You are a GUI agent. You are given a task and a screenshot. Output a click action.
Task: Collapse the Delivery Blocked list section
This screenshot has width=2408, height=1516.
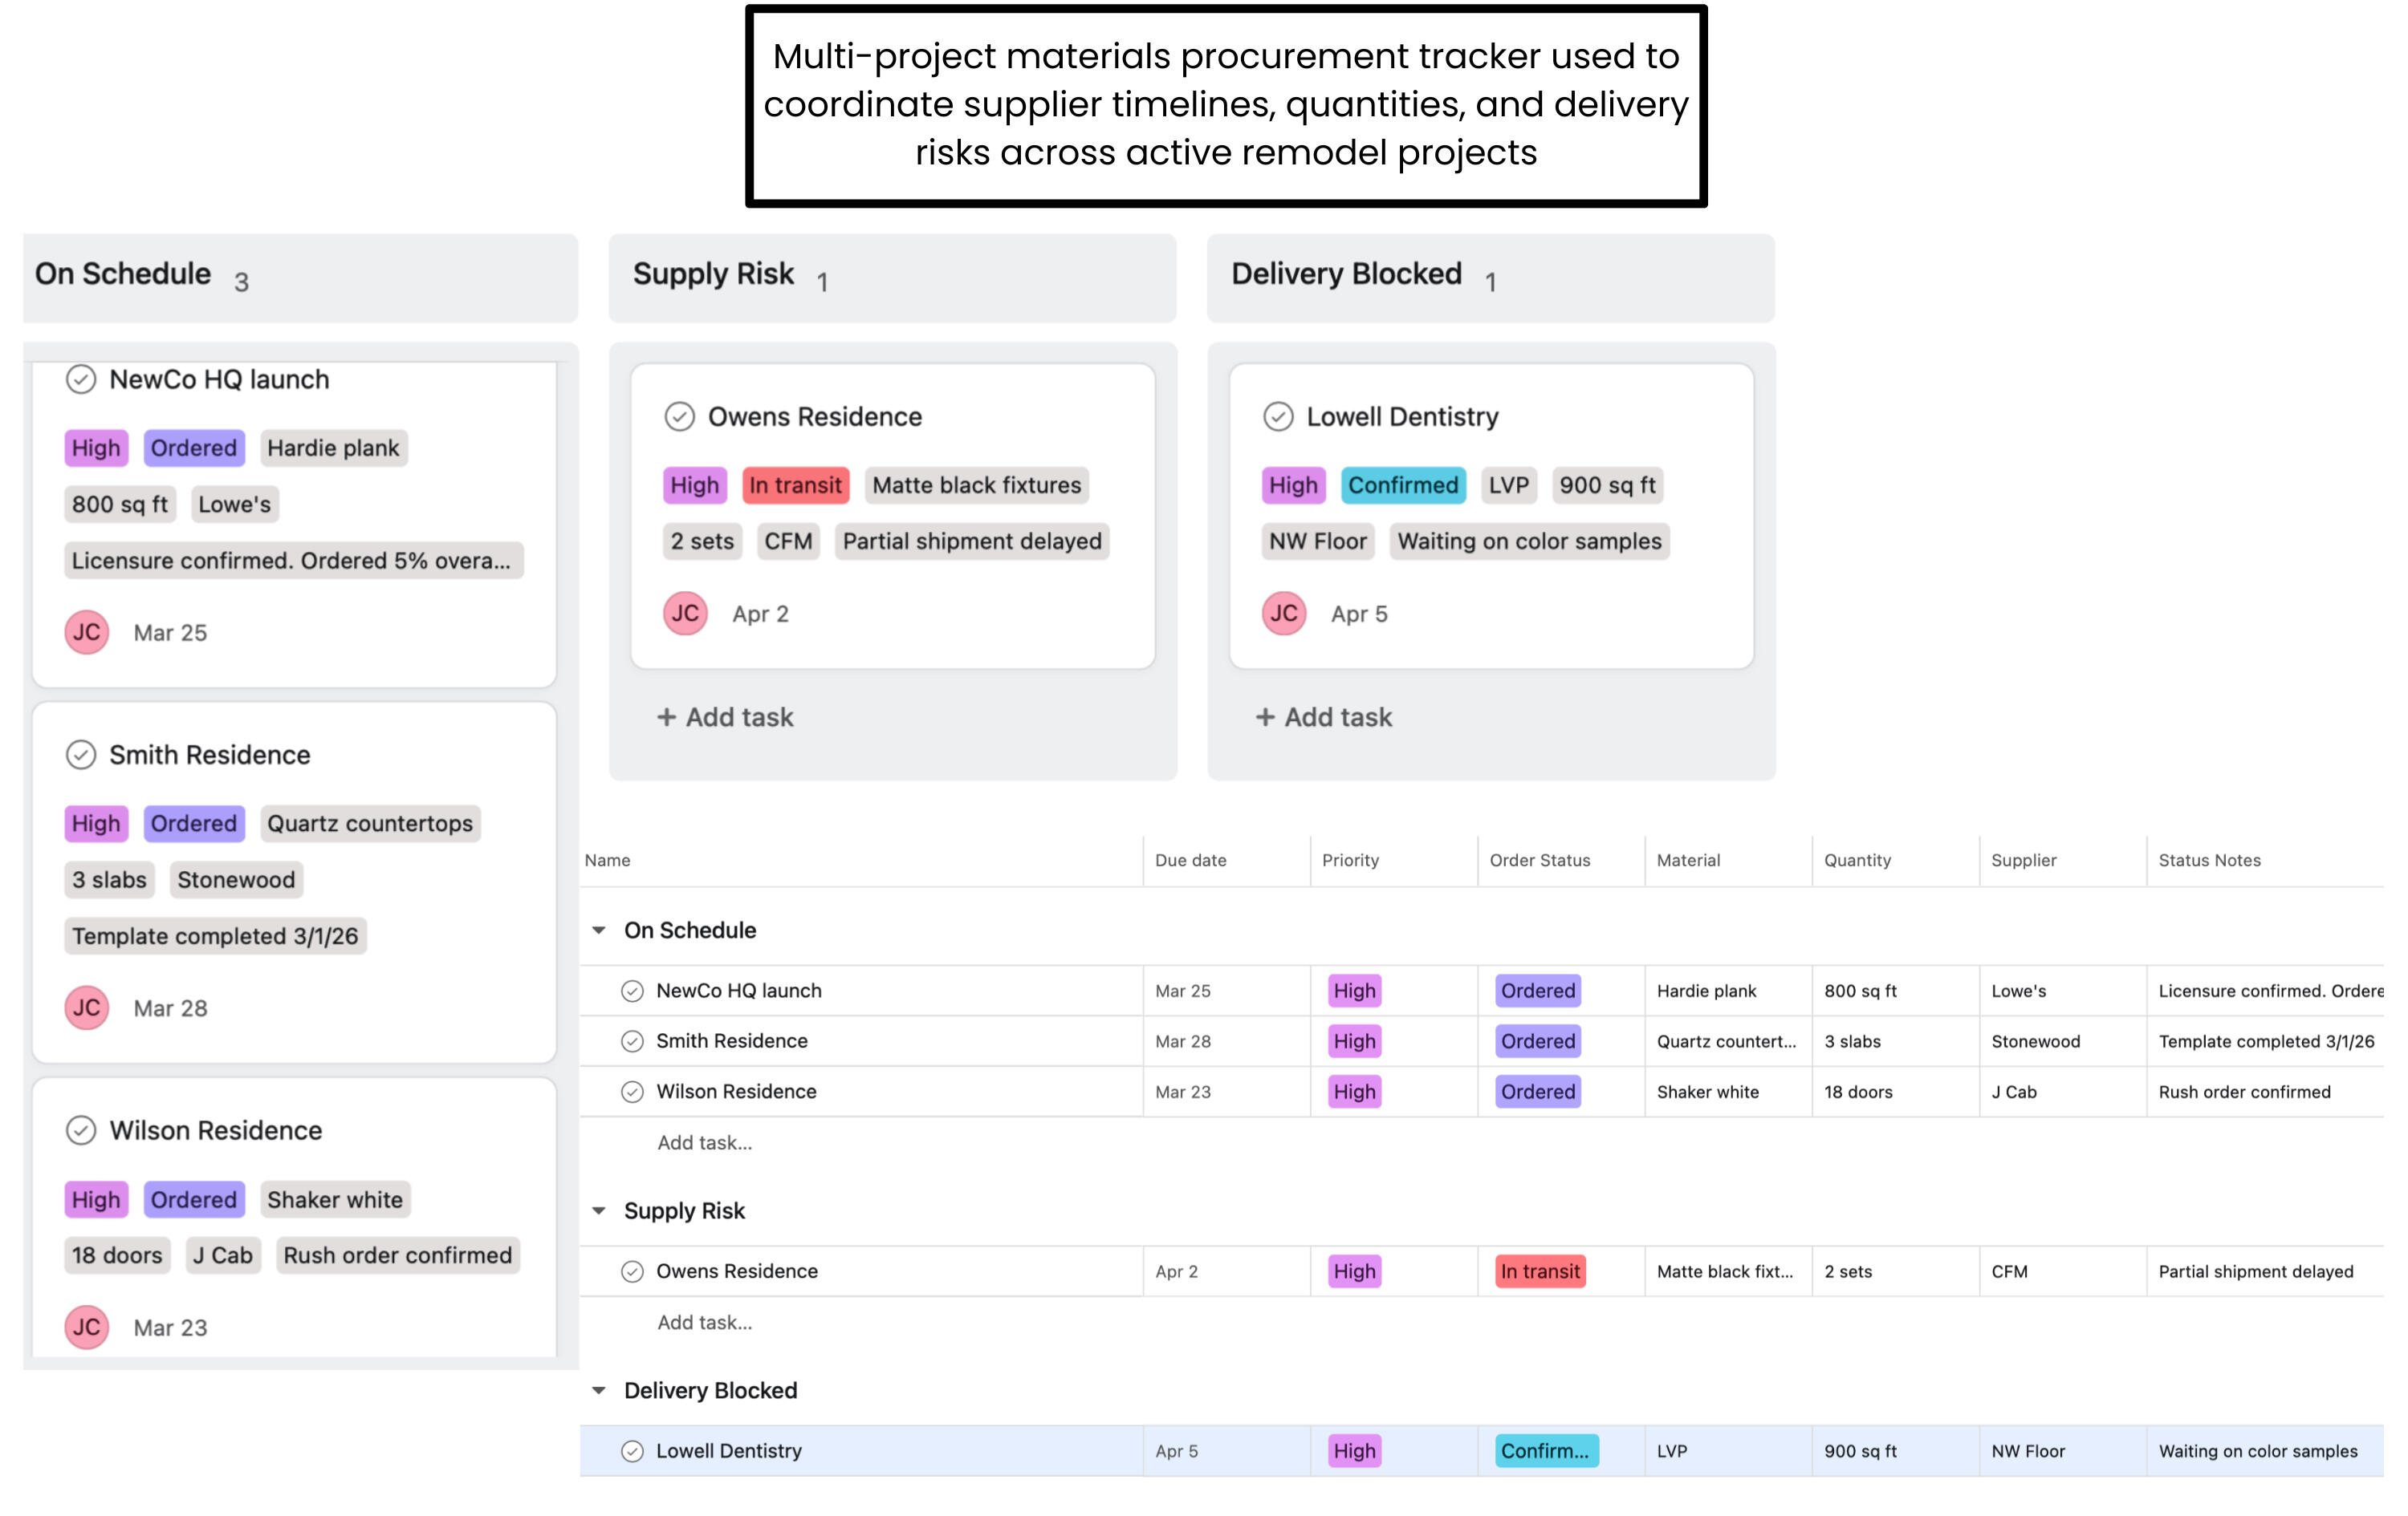[599, 1390]
